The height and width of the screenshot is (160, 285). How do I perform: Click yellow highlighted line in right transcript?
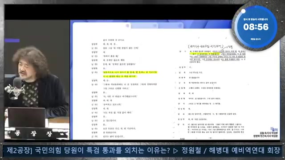[205, 54]
